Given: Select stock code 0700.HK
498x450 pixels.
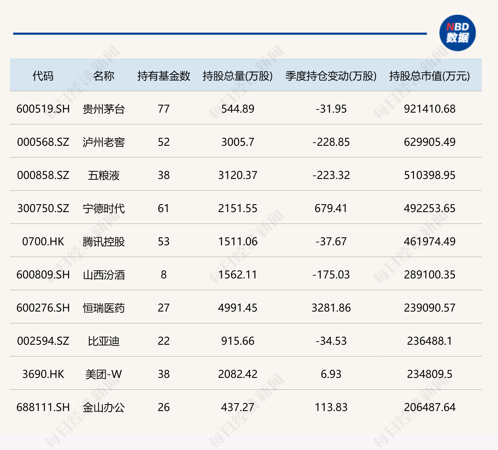Looking at the screenshot, I should [x=43, y=242].
